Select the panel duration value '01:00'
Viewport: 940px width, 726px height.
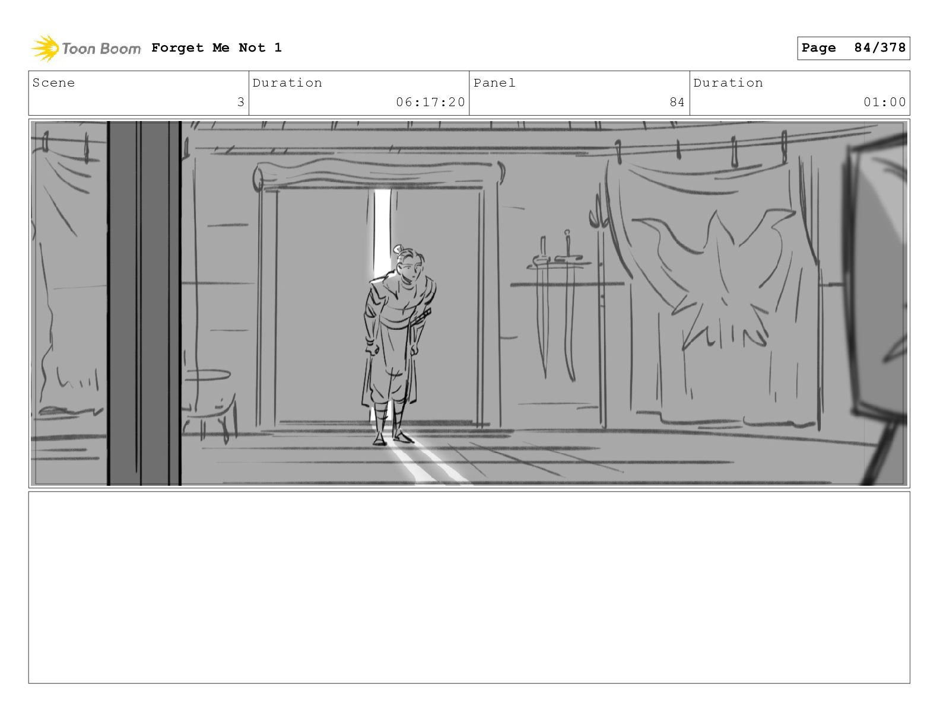tap(885, 102)
